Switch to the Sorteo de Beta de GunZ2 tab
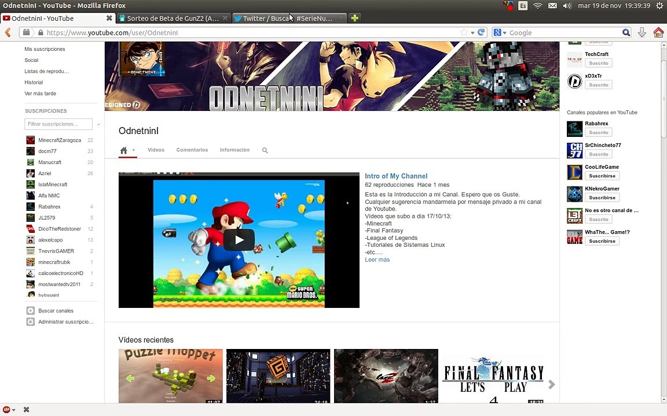Screen dimensions: 667x416 point(173,18)
